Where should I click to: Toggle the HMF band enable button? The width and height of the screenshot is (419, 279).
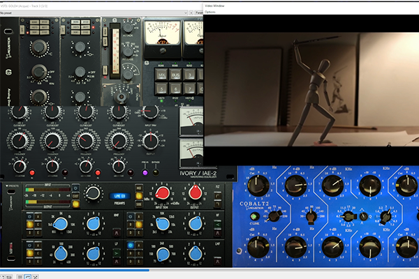[30, 217]
